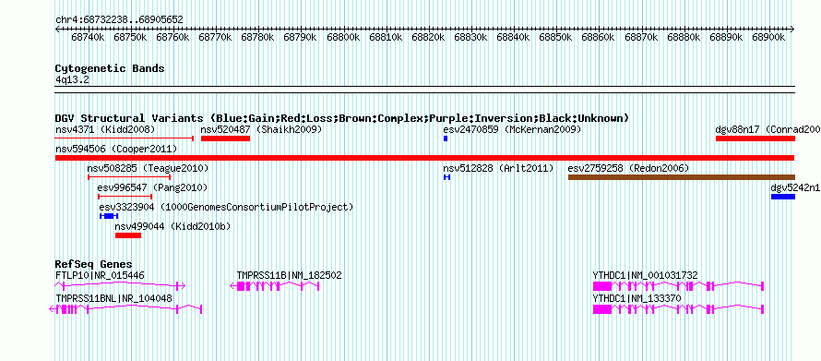Click the thin red esv996547 variant line
The width and height of the screenshot is (821, 361).
click(125, 197)
